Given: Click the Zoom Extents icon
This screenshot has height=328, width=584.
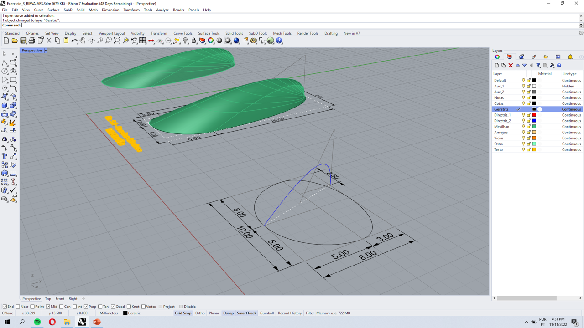Looking at the screenshot, I should (117, 41).
